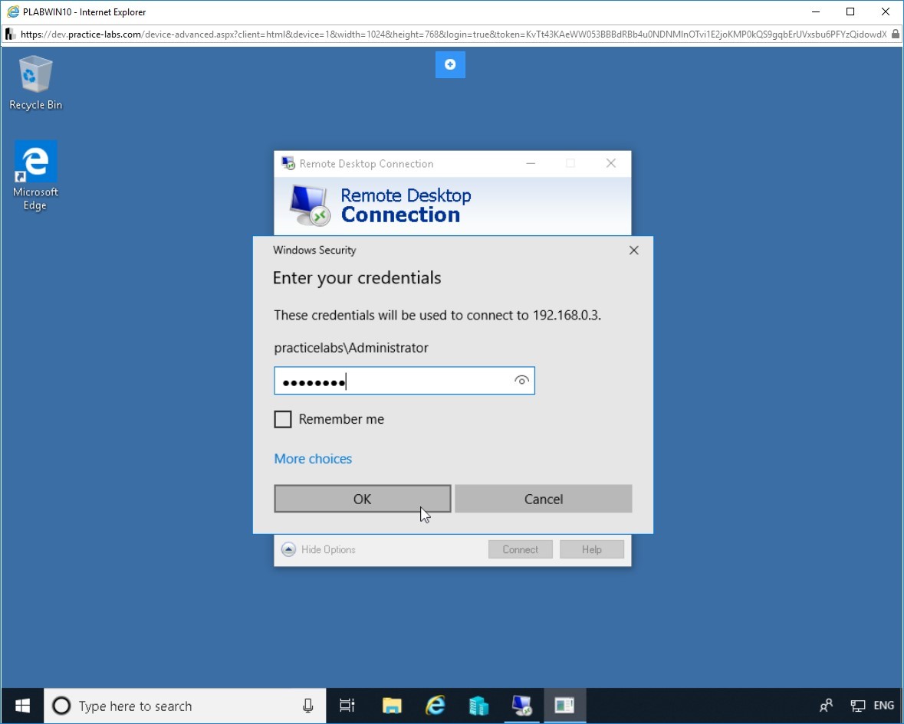
Task: Select the highlighted rightmost taskbar app
Action: (564, 706)
